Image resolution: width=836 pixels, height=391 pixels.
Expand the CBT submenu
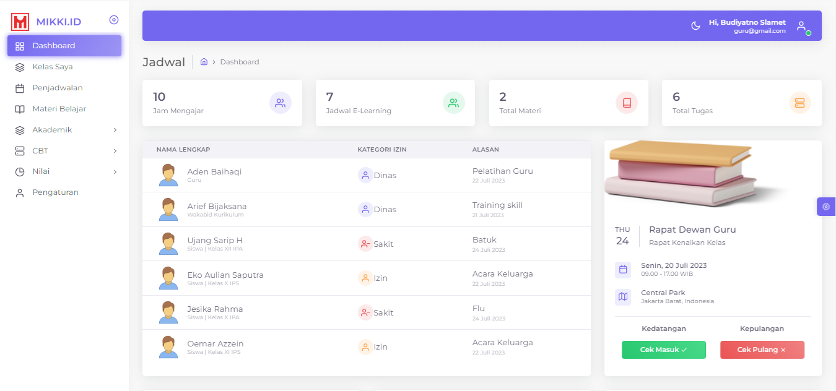pyautogui.click(x=64, y=151)
